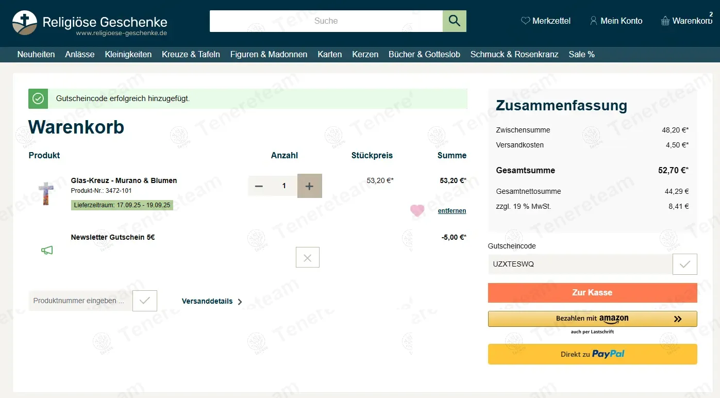Click the Direkt zu PayPal button

(593, 354)
